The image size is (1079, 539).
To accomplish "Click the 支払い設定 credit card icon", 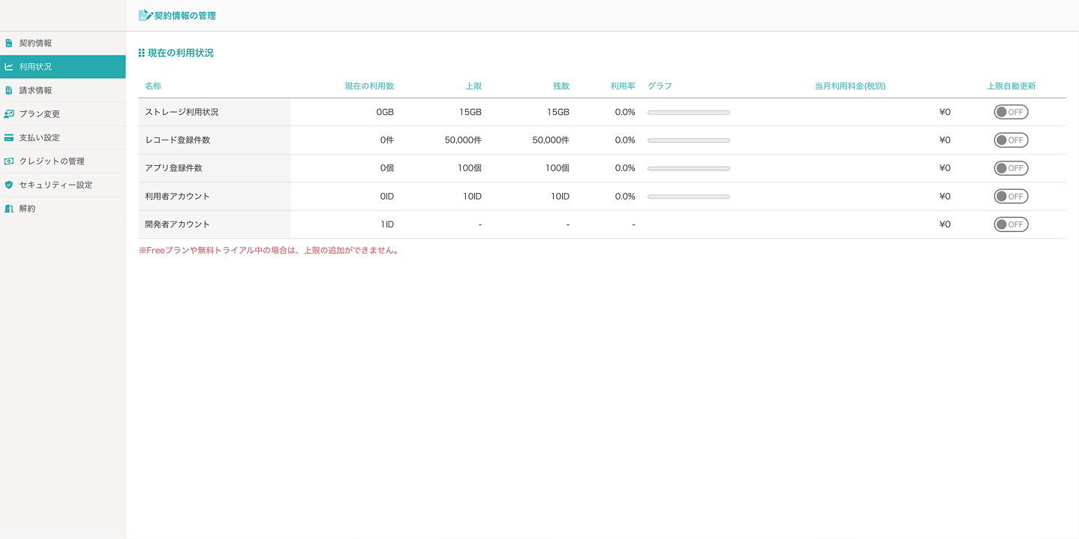I will point(9,138).
